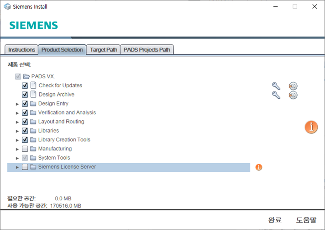Screen dimensions: 325x230
Task: Click the greyed PADS VX root checkbox
Action: pyautogui.click(x=18, y=76)
